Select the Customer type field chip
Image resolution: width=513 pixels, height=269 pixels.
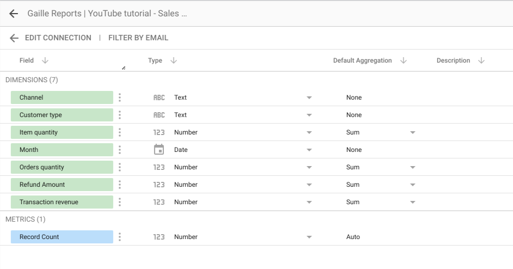[x=62, y=115]
